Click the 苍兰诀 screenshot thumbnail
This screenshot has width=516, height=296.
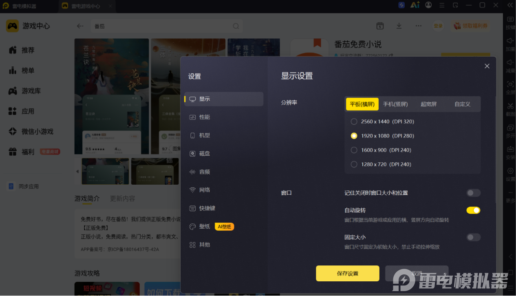click(x=105, y=171)
